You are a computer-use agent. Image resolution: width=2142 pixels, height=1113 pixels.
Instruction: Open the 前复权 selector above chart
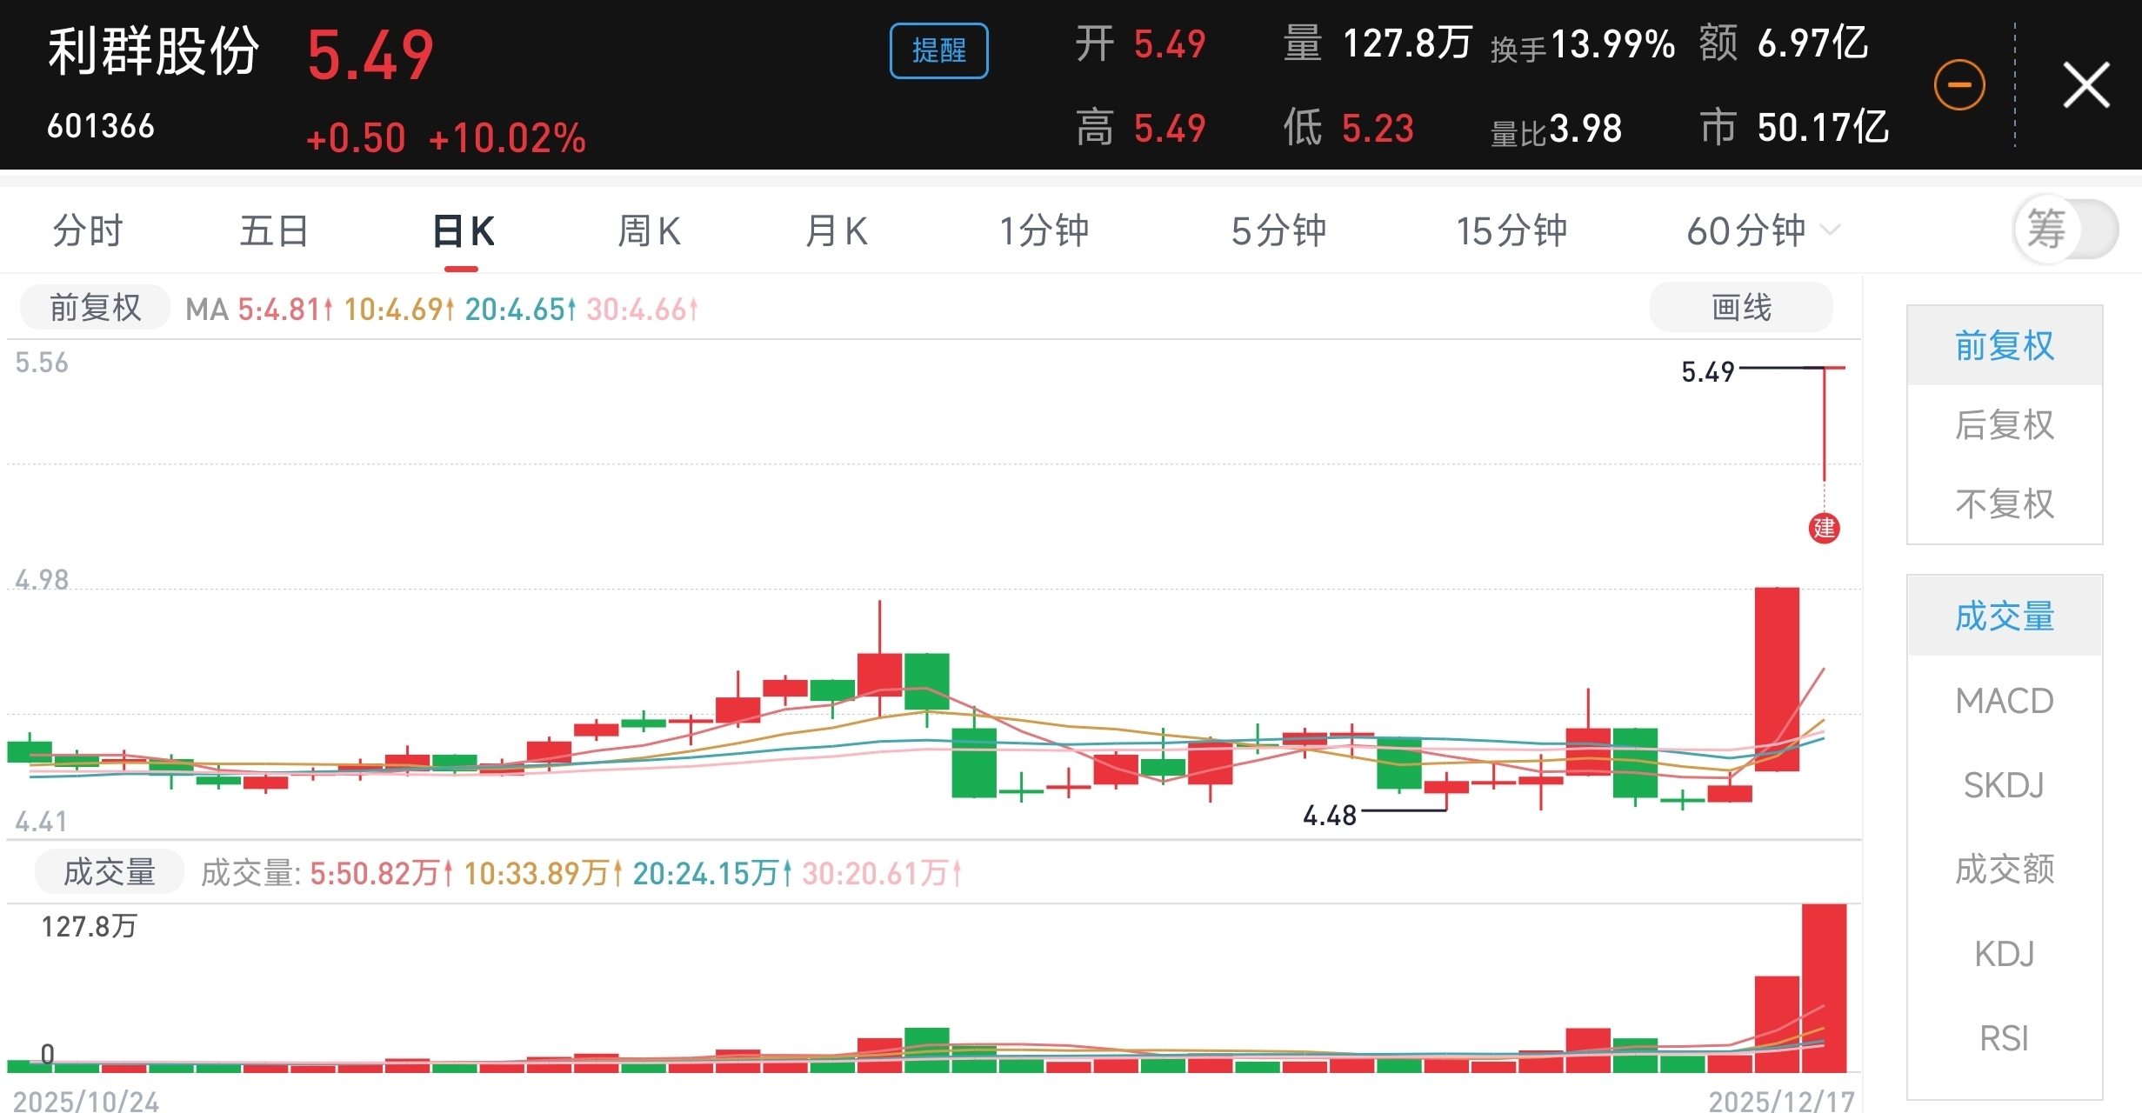(95, 308)
